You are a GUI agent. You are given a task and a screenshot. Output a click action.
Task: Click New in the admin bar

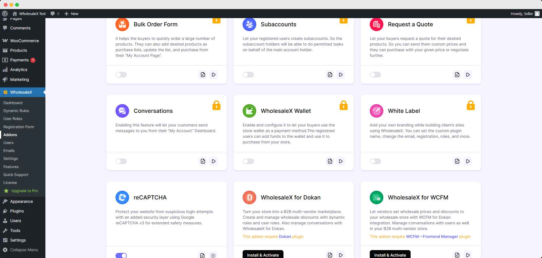pos(72,14)
